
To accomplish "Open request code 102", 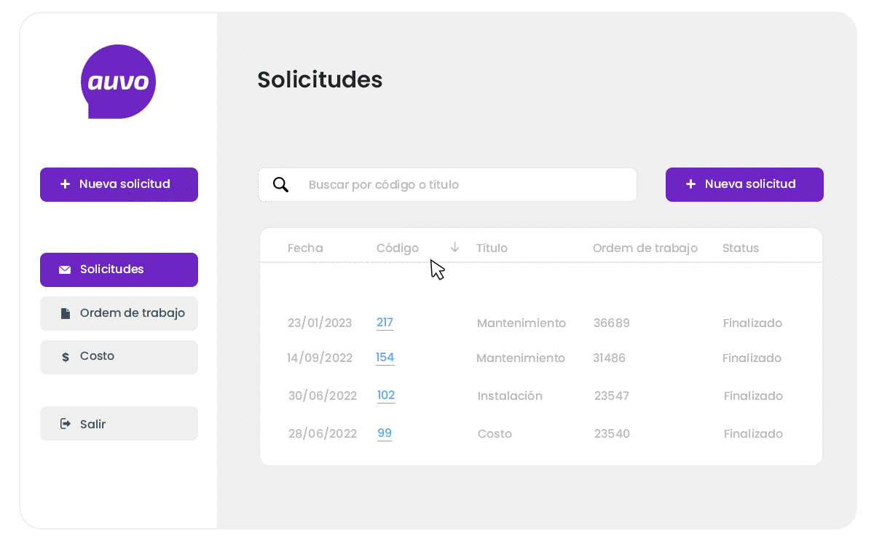I will 385,396.
